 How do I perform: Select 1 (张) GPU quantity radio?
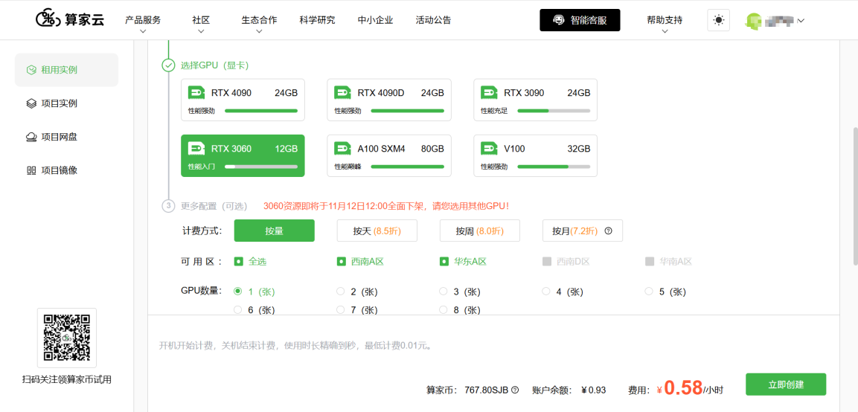(237, 291)
